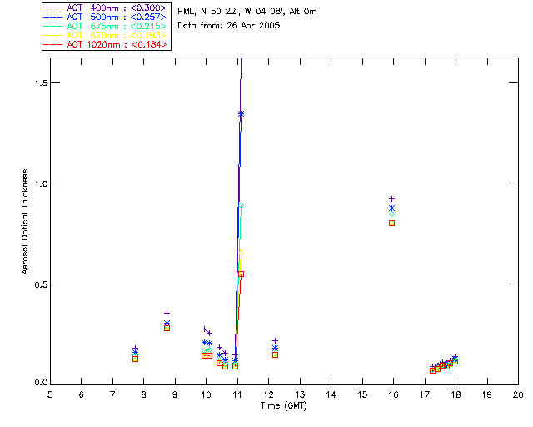The width and height of the screenshot is (533, 427).
Task: Click the x-axis tick label 16
Action: (x=393, y=394)
